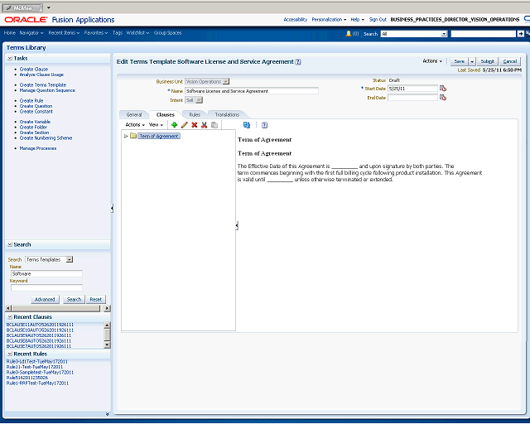This screenshot has height=424, width=530.
Task: Open the Save button dropdown arrow
Action: click(472, 61)
